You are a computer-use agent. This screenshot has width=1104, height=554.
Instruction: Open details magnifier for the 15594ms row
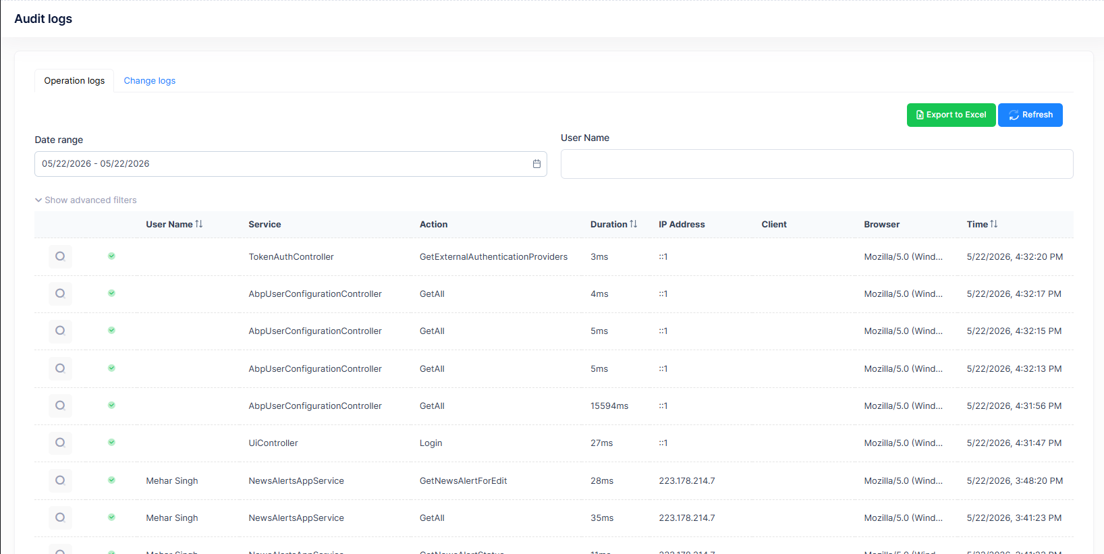click(x=60, y=406)
